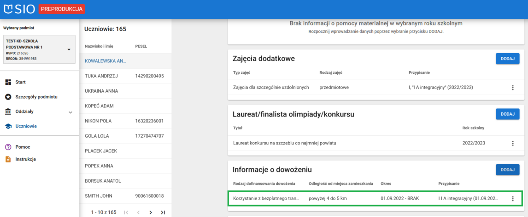528x217 pixels.
Task: Click Typ zajęć column header
Action: pyautogui.click(x=242, y=72)
